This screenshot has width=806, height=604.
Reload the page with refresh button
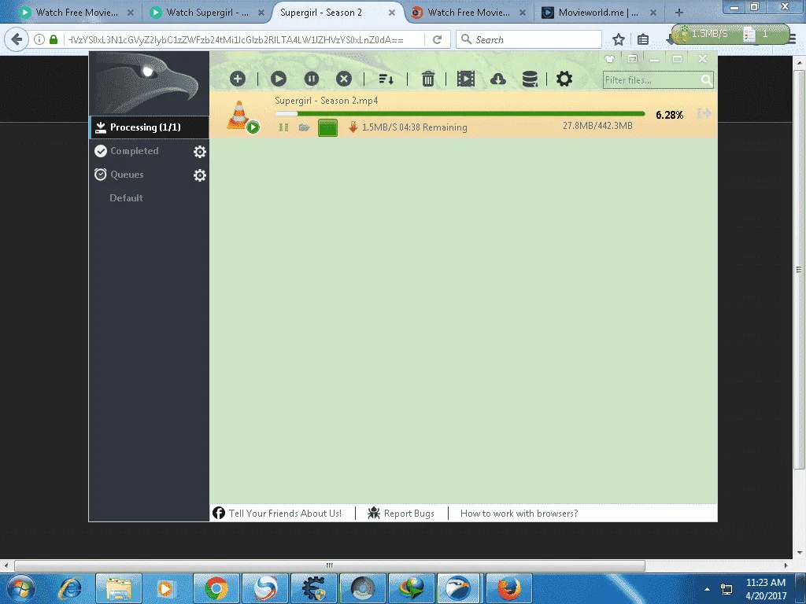438,39
